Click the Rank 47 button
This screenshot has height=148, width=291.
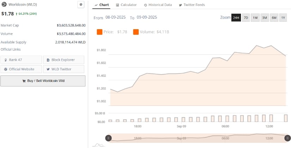click(21, 60)
